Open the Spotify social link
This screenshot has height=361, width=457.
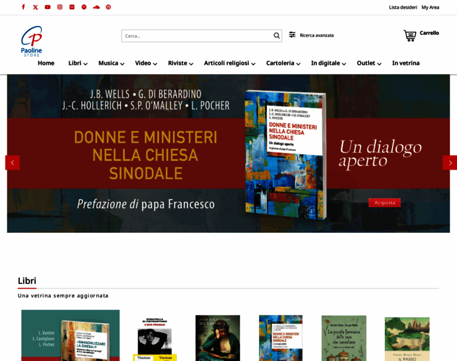click(x=84, y=7)
